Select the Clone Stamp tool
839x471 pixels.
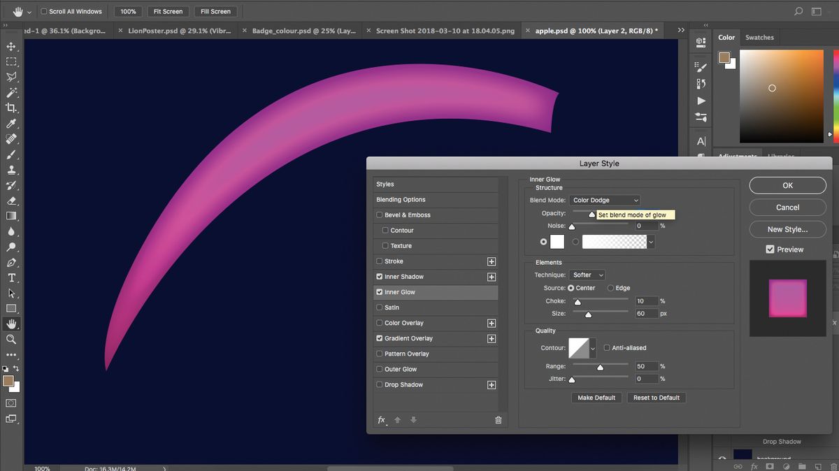pyautogui.click(x=10, y=170)
